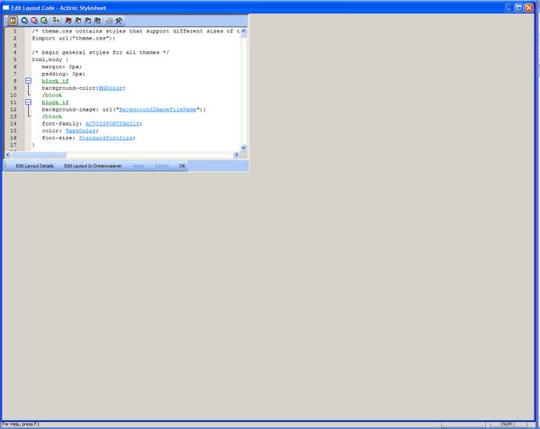The image size is (540, 429).
Task: Click the print icon in the toolbar
Action: click(x=109, y=20)
